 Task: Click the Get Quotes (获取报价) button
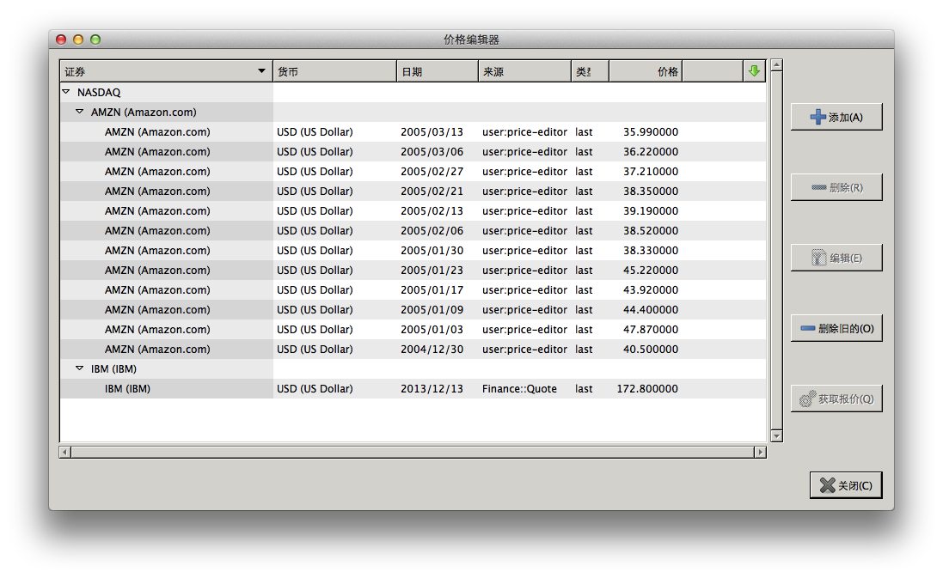[836, 399]
